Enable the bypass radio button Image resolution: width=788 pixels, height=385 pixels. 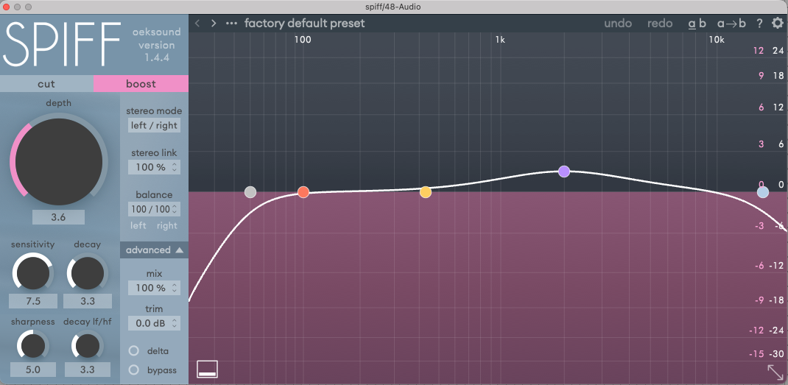click(x=134, y=370)
